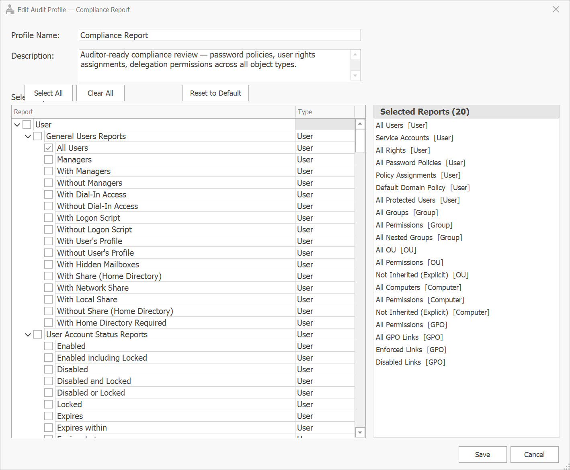Cancel editing the profile
Image resolution: width=570 pixels, height=470 pixels.
(534, 454)
